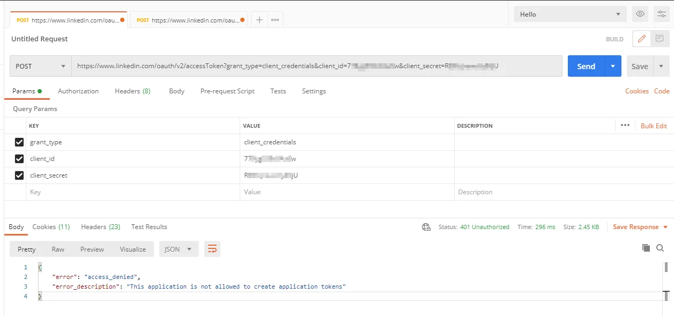
Task: Open the Test Results tab
Action: [x=149, y=227]
